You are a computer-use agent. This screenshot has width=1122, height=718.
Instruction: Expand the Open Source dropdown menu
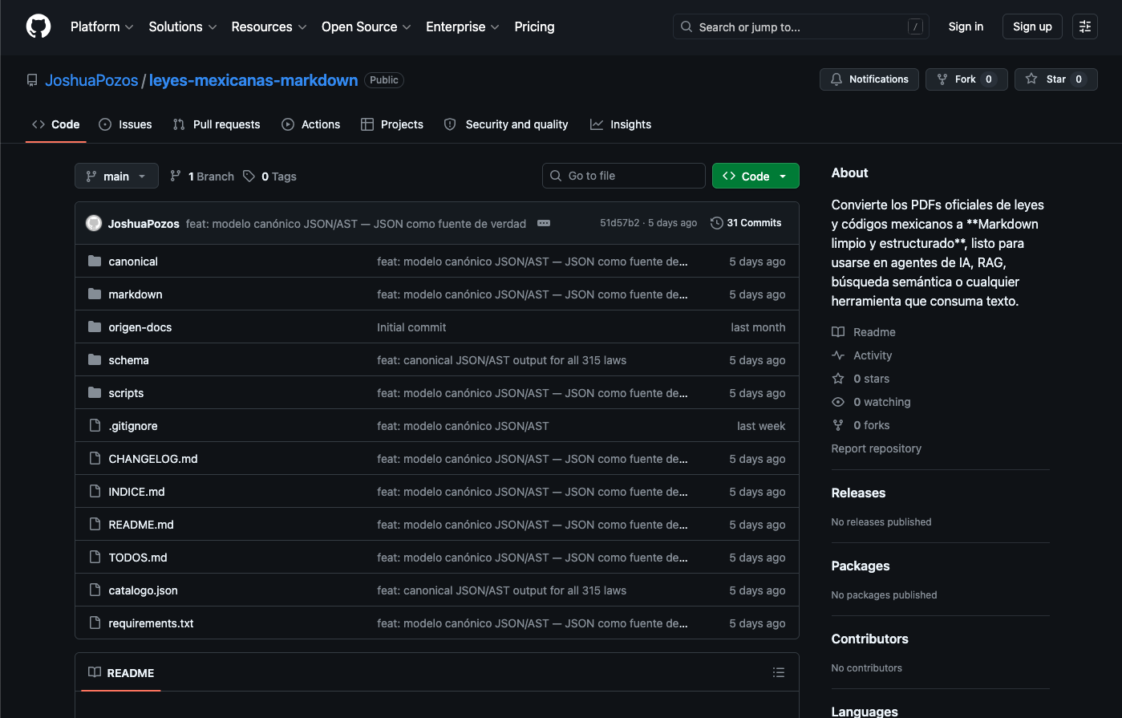[x=366, y=26]
